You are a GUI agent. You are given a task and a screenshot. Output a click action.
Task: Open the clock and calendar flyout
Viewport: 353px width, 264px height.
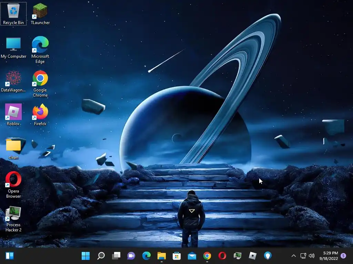point(329,256)
